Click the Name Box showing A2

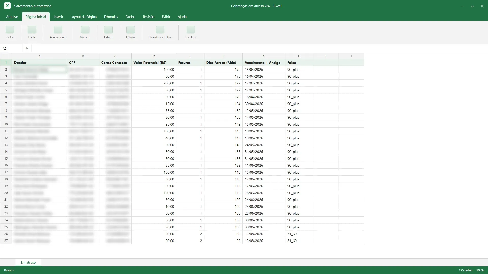11,48
